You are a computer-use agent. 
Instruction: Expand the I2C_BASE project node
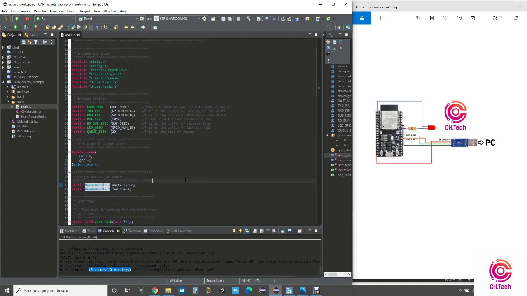pos(3,57)
